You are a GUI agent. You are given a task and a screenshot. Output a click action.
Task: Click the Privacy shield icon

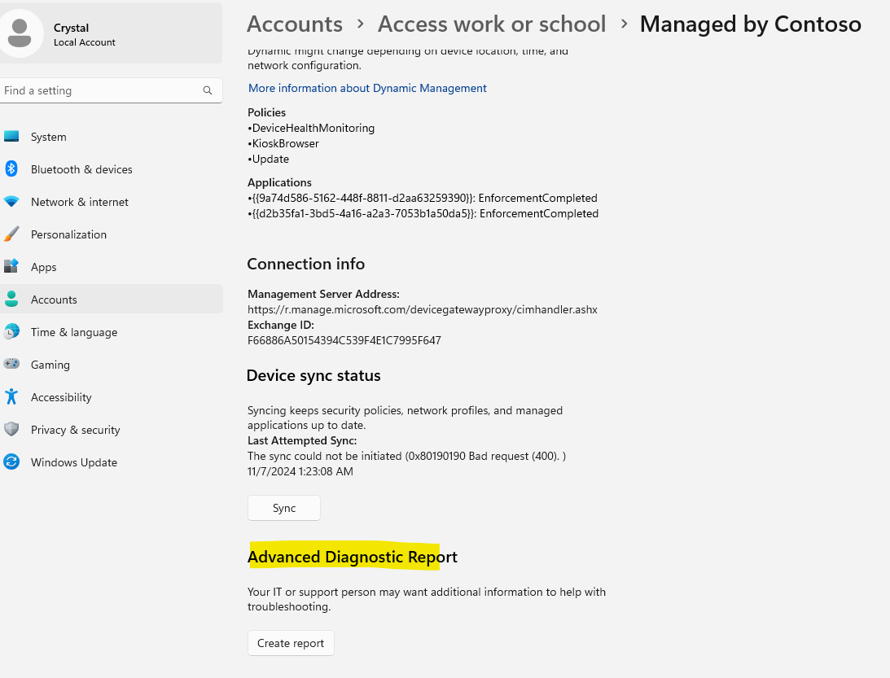11,429
